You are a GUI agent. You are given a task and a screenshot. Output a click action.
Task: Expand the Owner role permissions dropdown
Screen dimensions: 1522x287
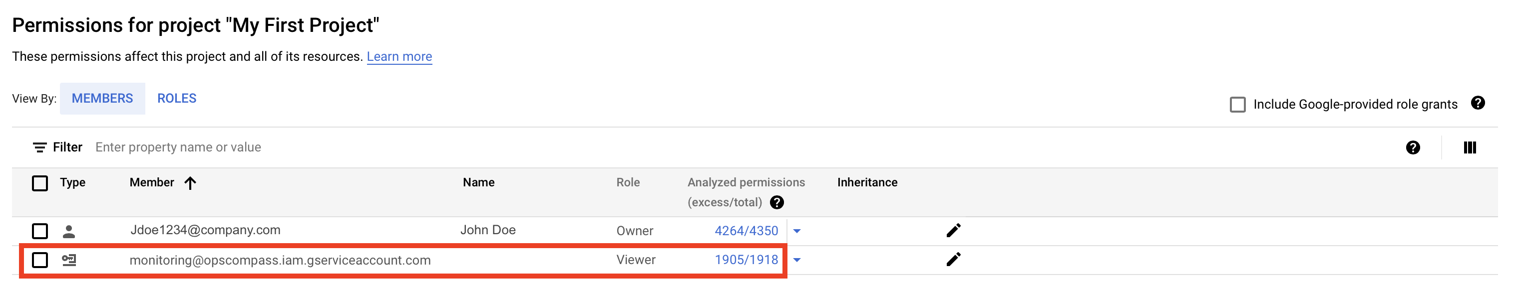(x=796, y=231)
